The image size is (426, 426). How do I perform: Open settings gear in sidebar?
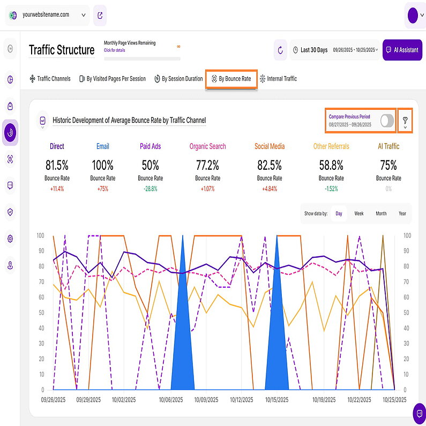[10, 238]
